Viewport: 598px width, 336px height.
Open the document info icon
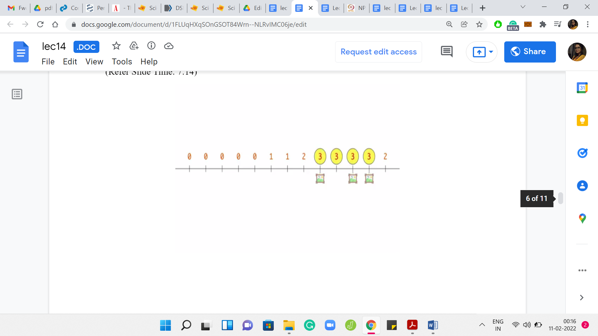pos(151,46)
